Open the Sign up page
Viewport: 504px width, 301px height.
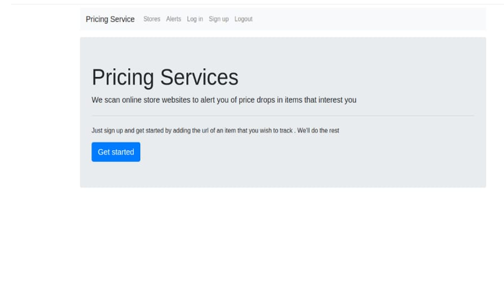pos(219,19)
